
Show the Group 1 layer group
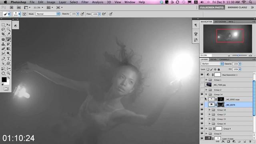202,80
